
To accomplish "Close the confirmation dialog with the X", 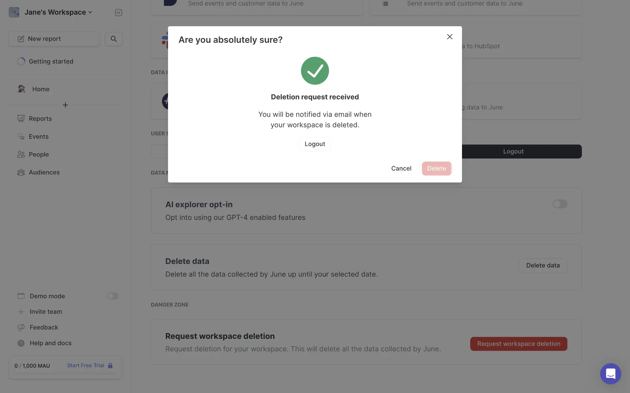I will 450,37.
